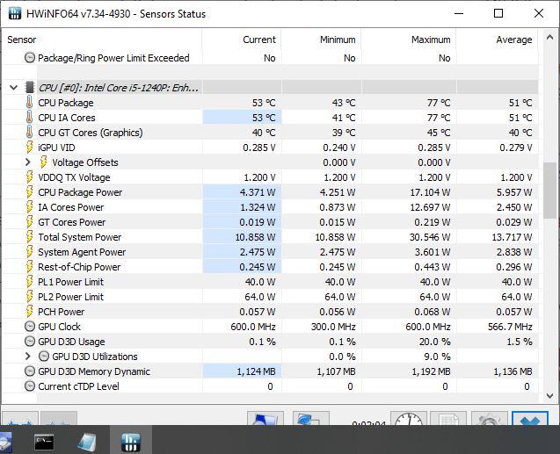The width and height of the screenshot is (560, 454).
Task: Click the CPU chip icon in group header
Action: [30, 88]
